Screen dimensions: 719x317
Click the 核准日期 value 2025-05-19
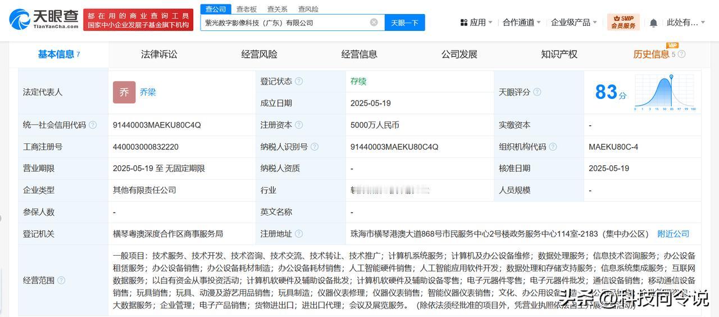coord(609,169)
